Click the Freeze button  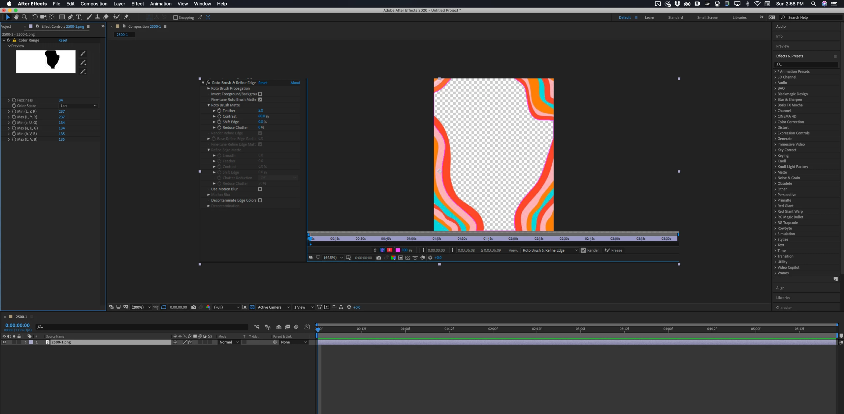[x=613, y=250]
